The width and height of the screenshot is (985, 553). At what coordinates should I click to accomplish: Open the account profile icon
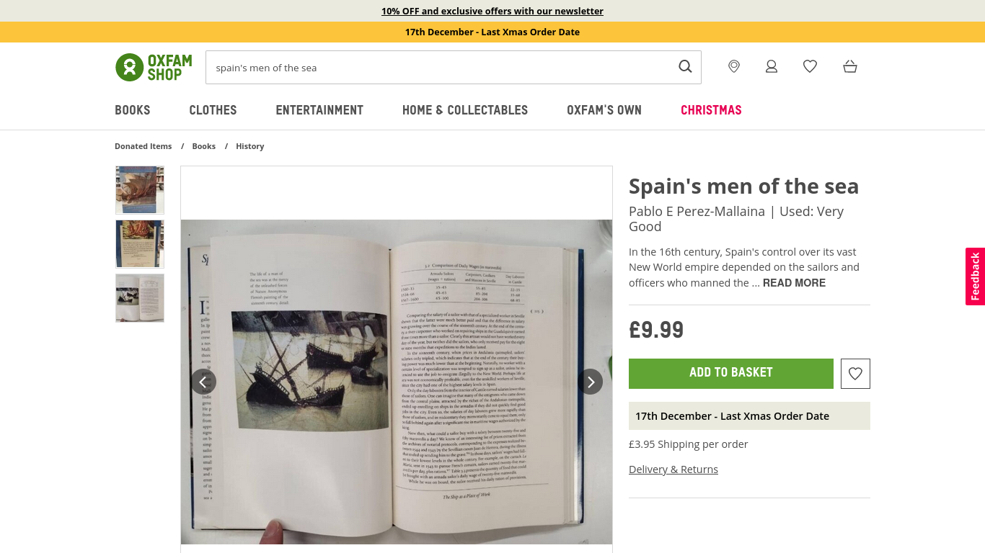(772, 66)
